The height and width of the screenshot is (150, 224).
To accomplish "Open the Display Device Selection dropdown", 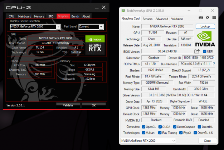I will coord(35,27).
